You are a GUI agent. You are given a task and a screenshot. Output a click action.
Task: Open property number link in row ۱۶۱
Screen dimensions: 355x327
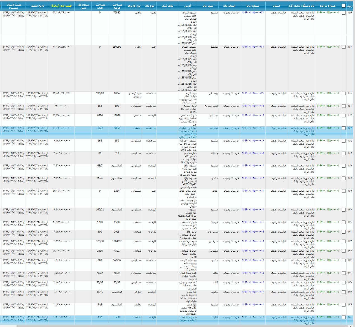253,93
